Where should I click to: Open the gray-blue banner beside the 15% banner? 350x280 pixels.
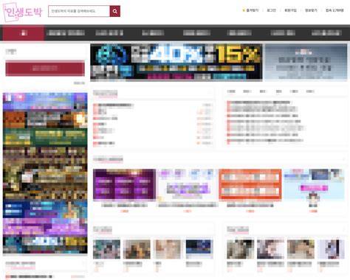pos(306,63)
